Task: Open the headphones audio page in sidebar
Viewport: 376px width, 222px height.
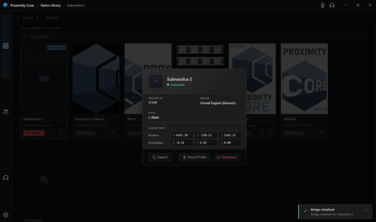Action: pyautogui.click(x=6, y=178)
